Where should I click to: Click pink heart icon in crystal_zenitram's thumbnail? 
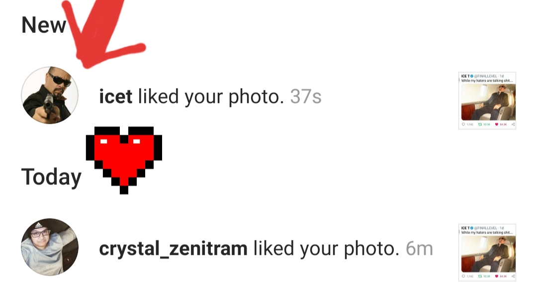[x=497, y=276]
